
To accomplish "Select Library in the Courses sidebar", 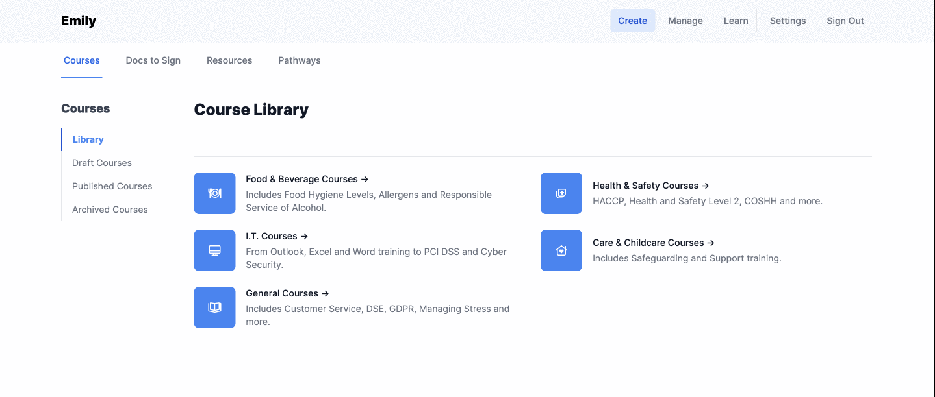I will pos(88,139).
